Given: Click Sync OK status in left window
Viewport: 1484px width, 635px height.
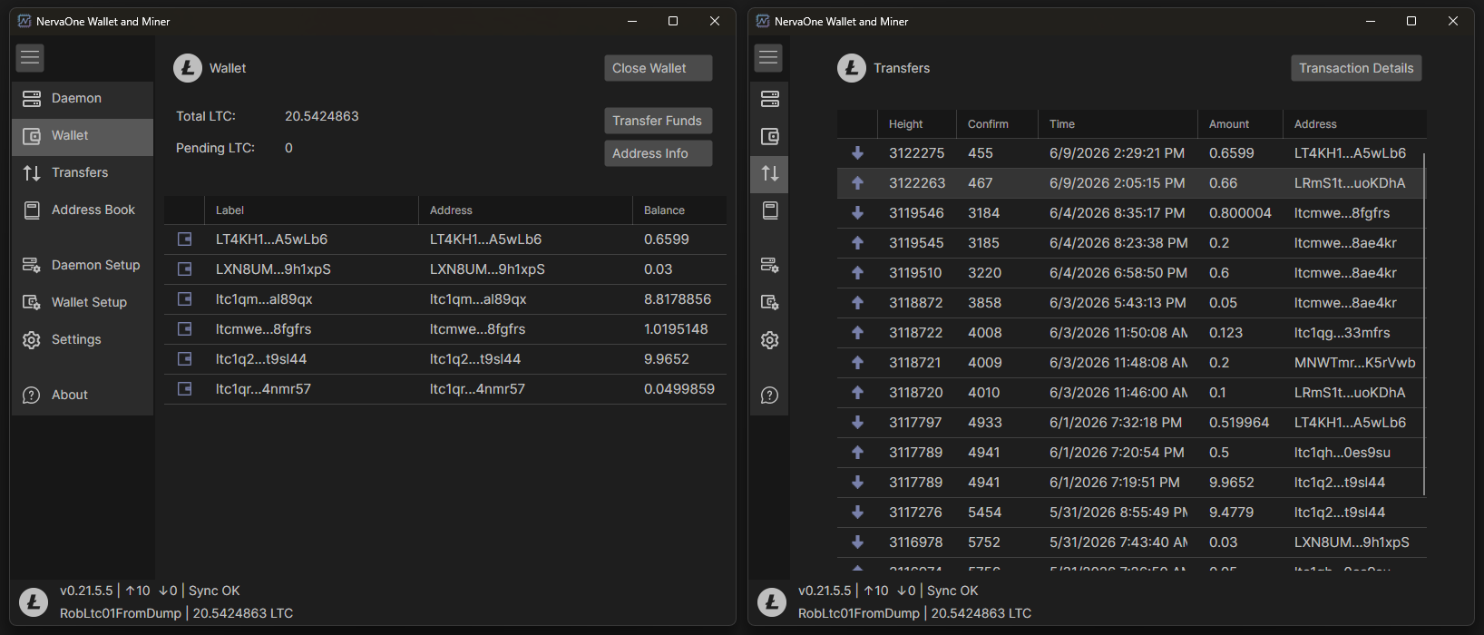Looking at the screenshot, I should tap(214, 591).
